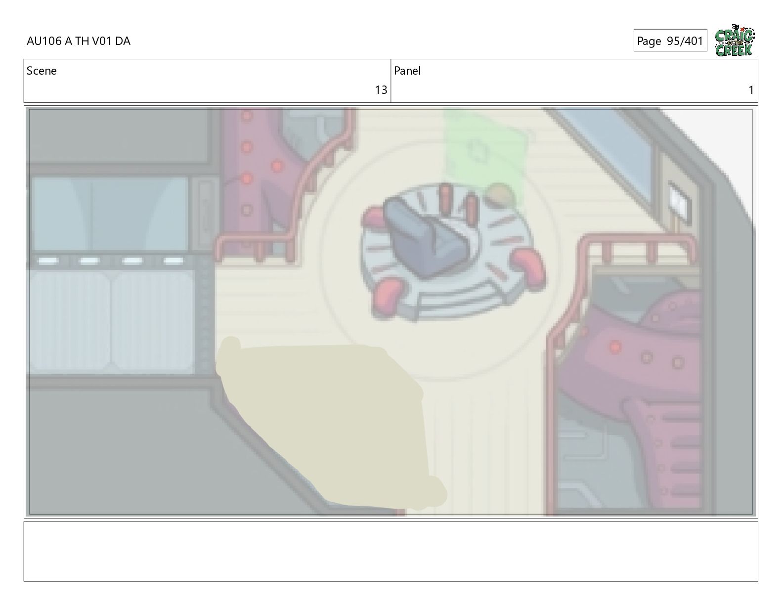Click panel number 1

pos(751,90)
